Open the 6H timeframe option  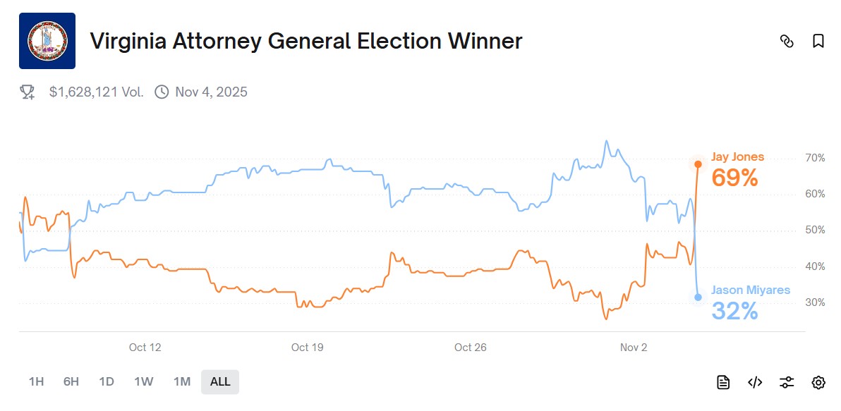pos(70,381)
